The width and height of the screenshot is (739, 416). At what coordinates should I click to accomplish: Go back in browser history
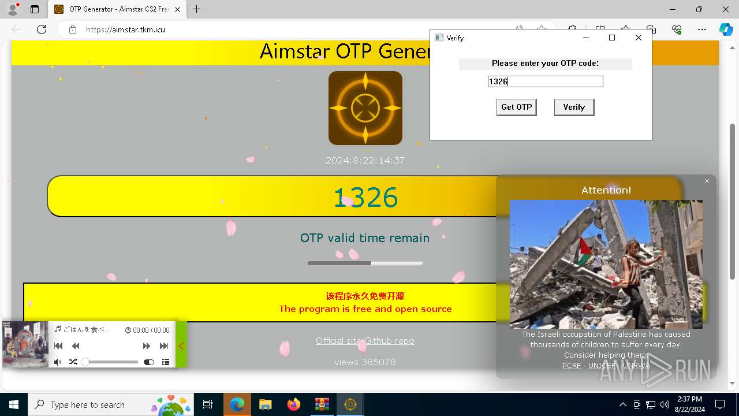click(16, 29)
